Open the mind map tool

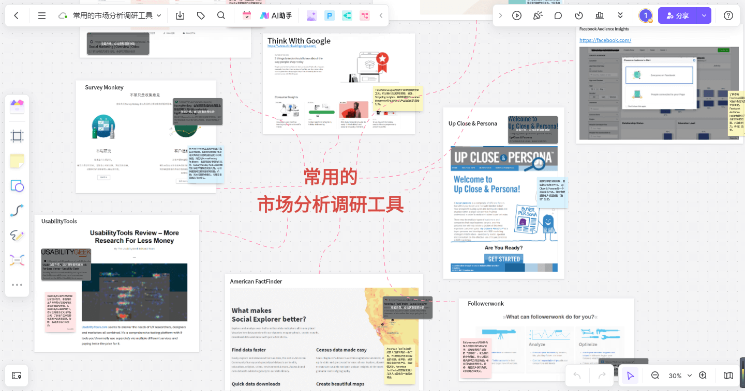tap(17, 260)
